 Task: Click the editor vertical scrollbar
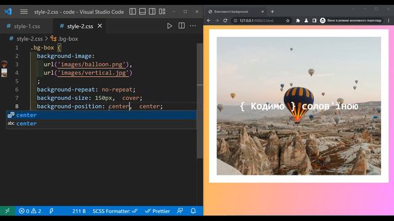click(199, 100)
